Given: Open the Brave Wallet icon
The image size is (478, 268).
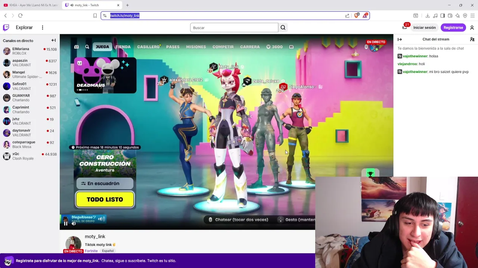Looking at the screenshot, I should [x=450, y=16].
